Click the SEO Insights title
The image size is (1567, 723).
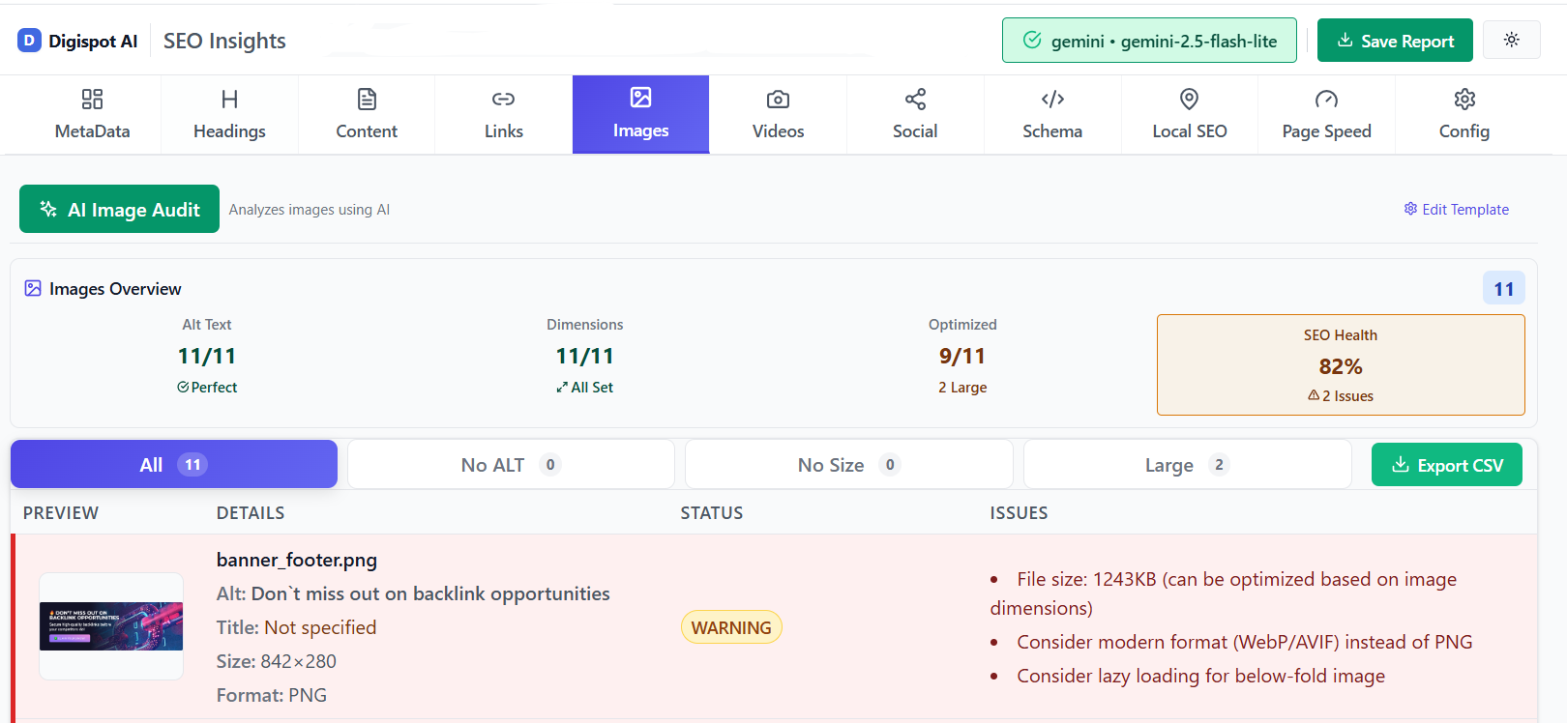[x=224, y=41]
